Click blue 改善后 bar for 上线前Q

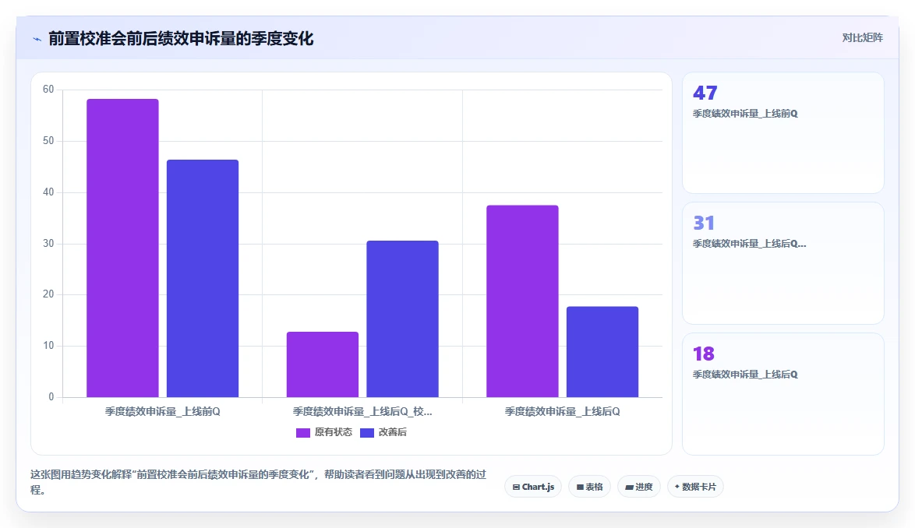[203, 279]
